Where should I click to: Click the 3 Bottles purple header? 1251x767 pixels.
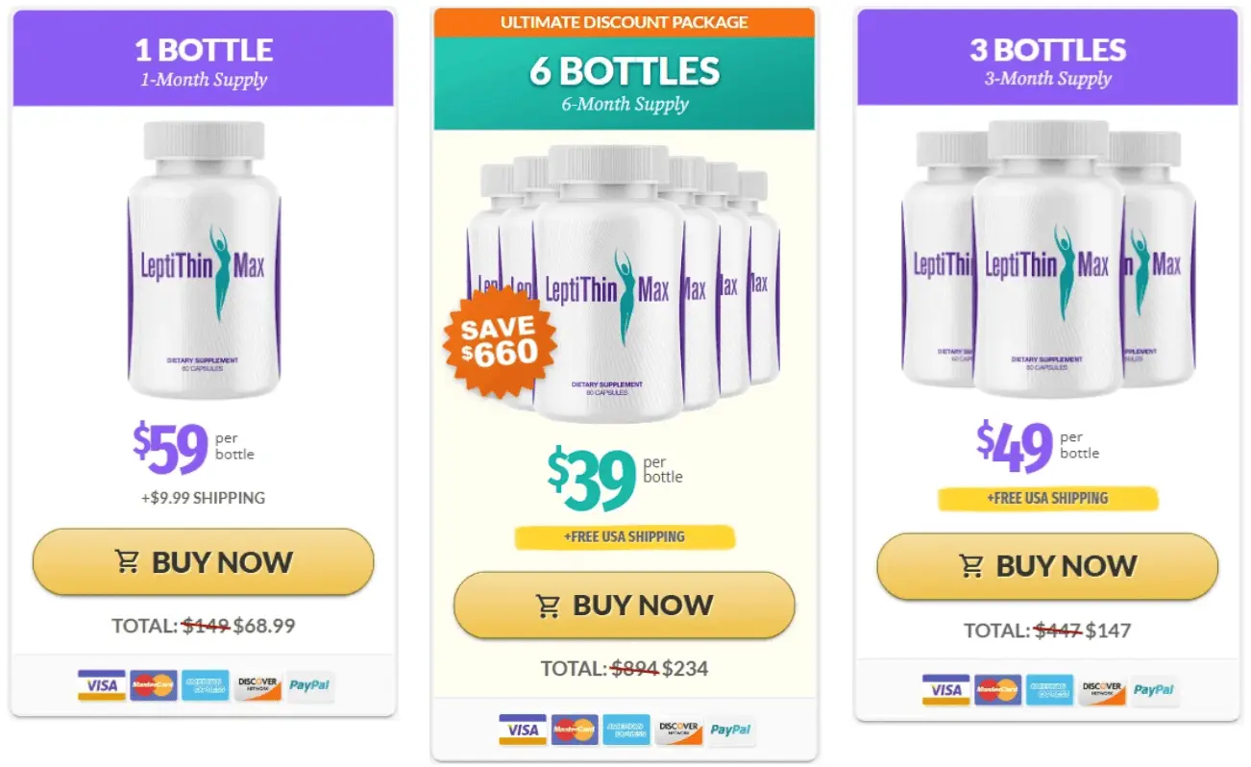(1047, 59)
